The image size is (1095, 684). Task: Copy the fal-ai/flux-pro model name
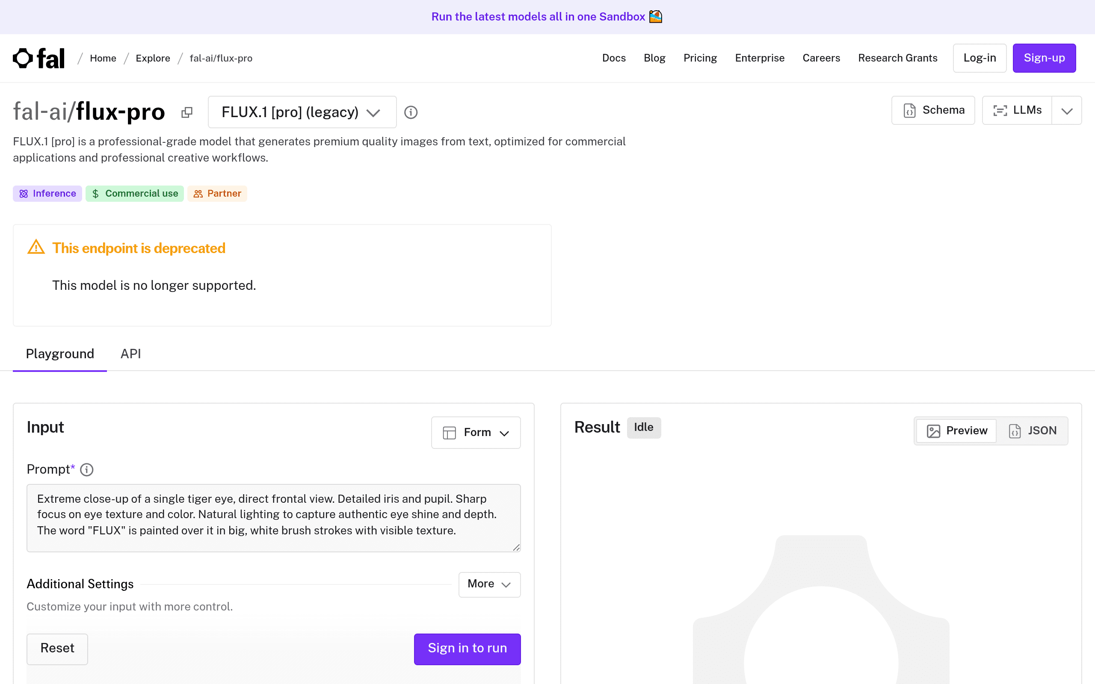(187, 112)
